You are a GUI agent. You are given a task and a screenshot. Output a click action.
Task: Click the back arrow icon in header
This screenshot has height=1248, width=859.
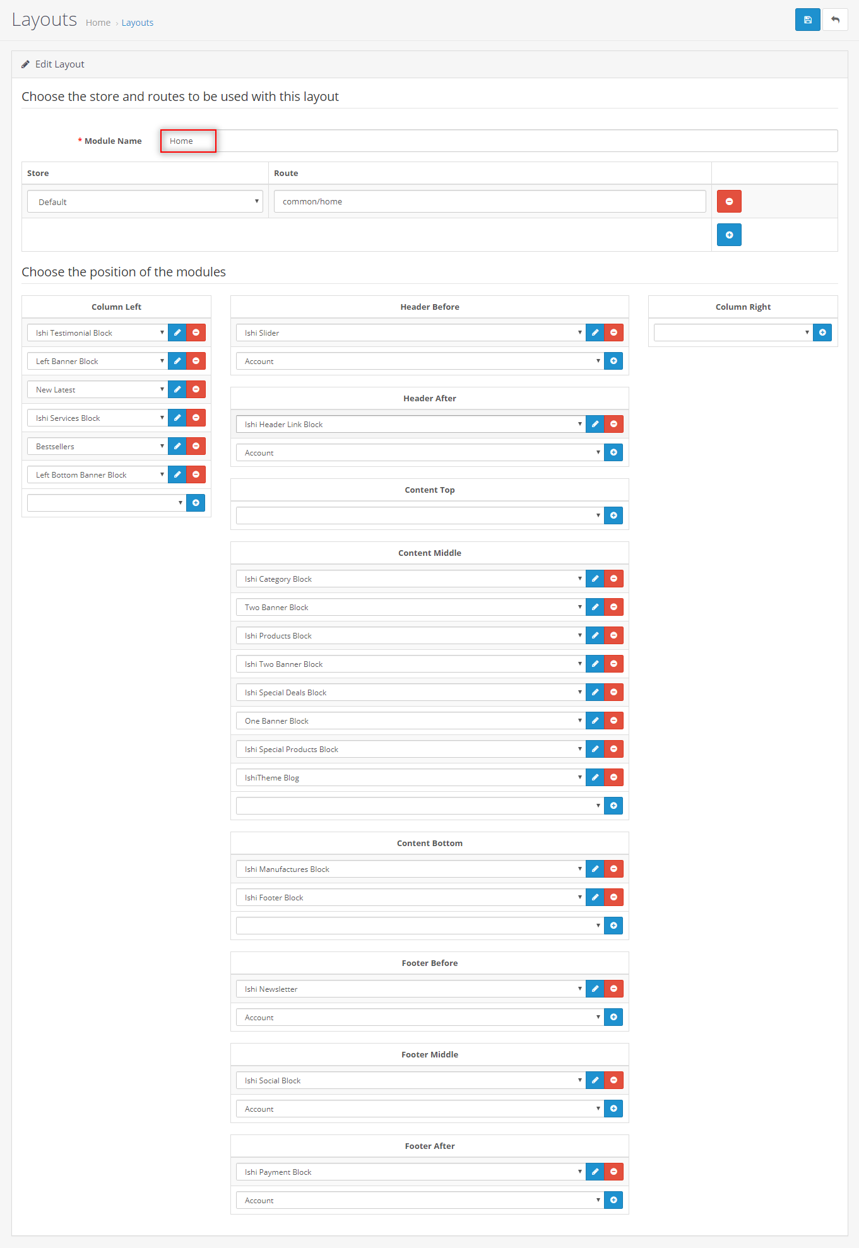coord(835,20)
